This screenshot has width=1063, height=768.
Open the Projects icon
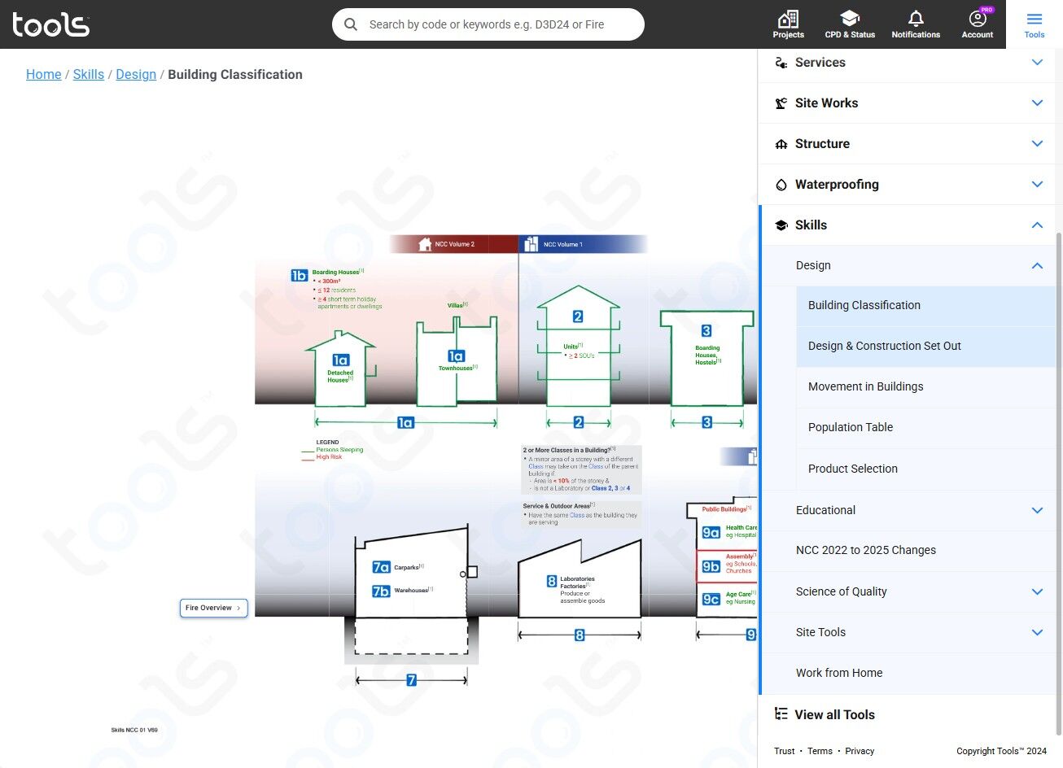pyautogui.click(x=788, y=24)
